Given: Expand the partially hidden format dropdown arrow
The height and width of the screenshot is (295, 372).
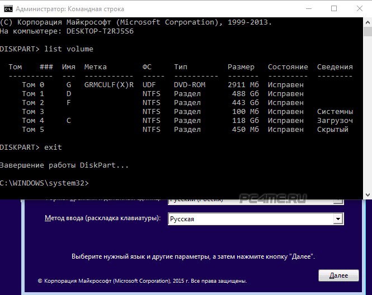Looking at the screenshot, I should tap(337, 200).
